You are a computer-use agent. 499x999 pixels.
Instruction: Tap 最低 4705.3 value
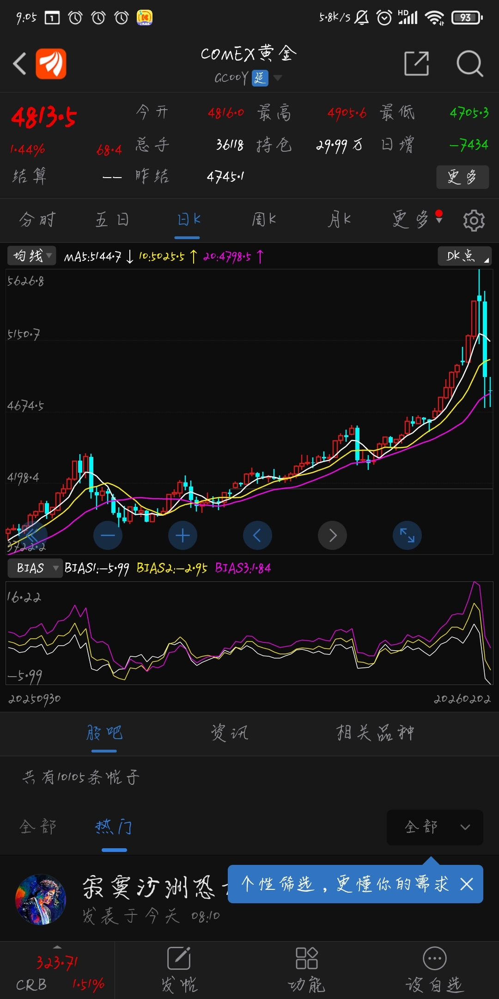469,113
